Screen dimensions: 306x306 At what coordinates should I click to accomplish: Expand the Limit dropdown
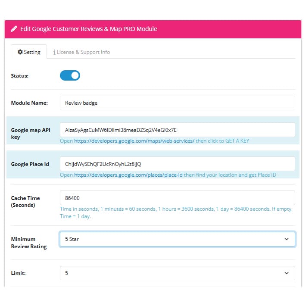(178, 273)
